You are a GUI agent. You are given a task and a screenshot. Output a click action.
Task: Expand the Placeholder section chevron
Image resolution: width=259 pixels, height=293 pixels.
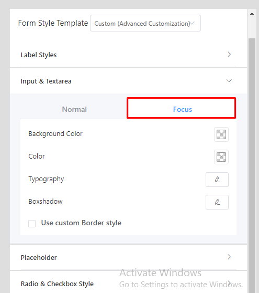(x=229, y=257)
